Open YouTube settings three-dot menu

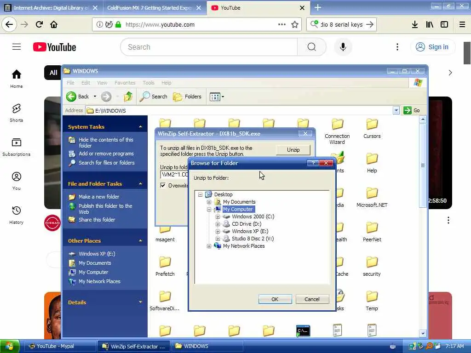point(397,47)
